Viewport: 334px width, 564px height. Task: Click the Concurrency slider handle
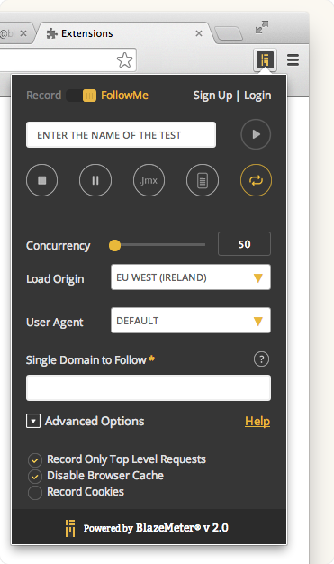pyautogui.click(x=114, y=245)
